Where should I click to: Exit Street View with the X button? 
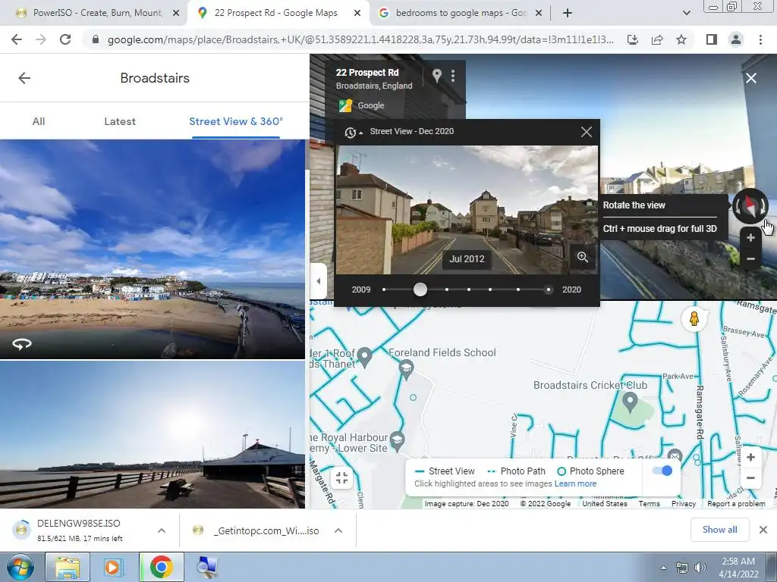(751, 78)
